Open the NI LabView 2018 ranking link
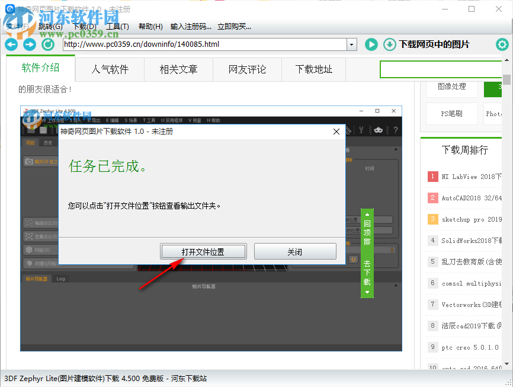The height and width of the screenshot is (387, 513). (x=470, y=176)
